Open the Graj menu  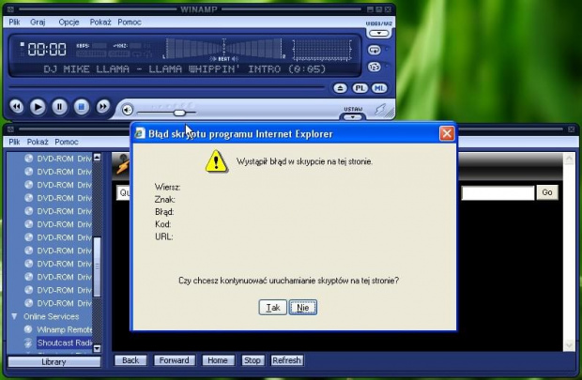[38, 23]
